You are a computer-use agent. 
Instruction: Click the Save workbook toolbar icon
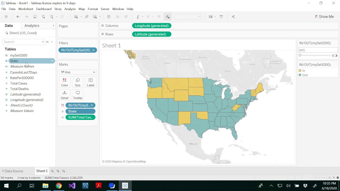35,17
